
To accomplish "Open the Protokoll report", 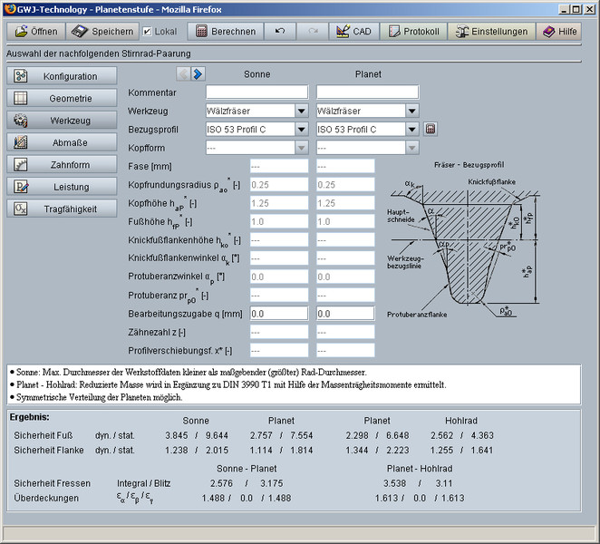I will pyautogui.click(x=412, y=31).
